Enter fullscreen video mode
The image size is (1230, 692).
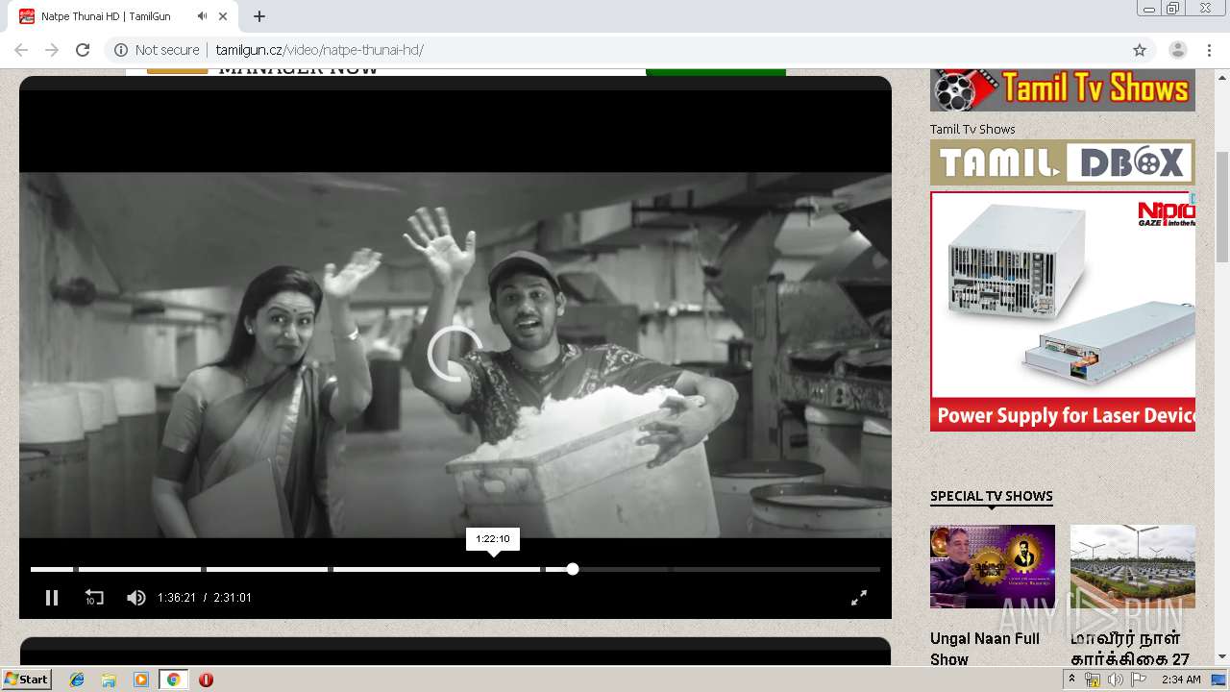859,598
